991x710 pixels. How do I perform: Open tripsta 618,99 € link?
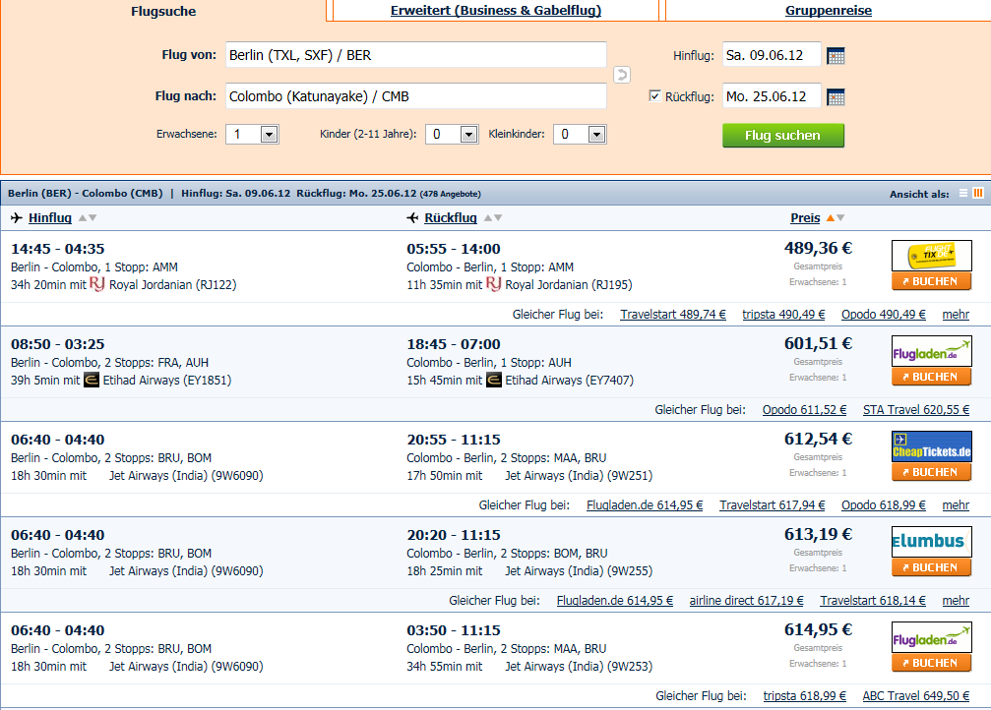coord(805,695)
